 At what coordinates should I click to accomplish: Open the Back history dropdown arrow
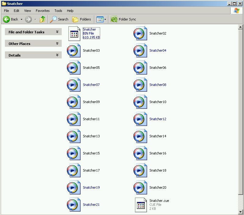21,19
